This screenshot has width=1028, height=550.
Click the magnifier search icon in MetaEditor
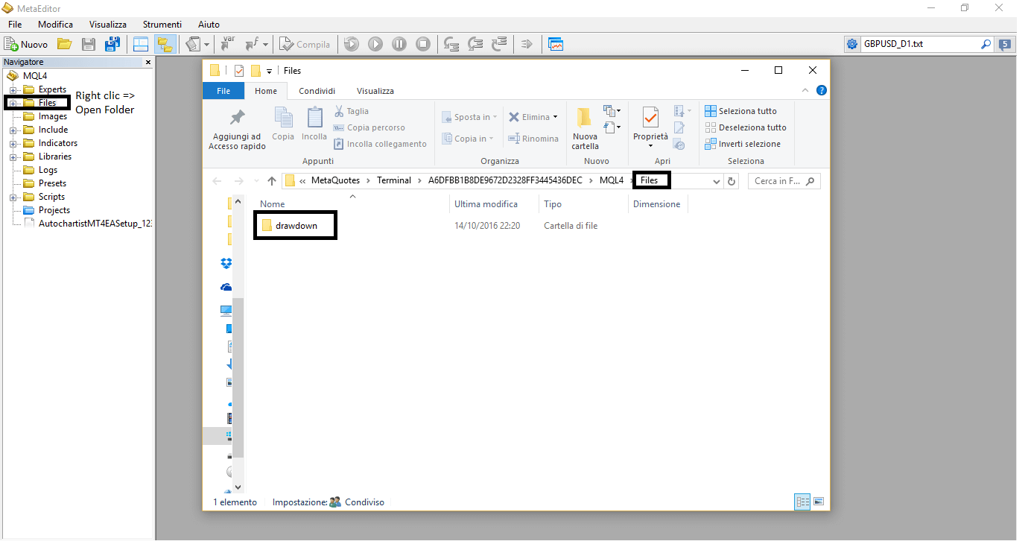click(x=986, y=44)
